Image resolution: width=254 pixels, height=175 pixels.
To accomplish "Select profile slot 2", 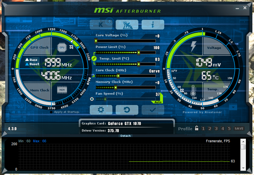I will [210, 128].
